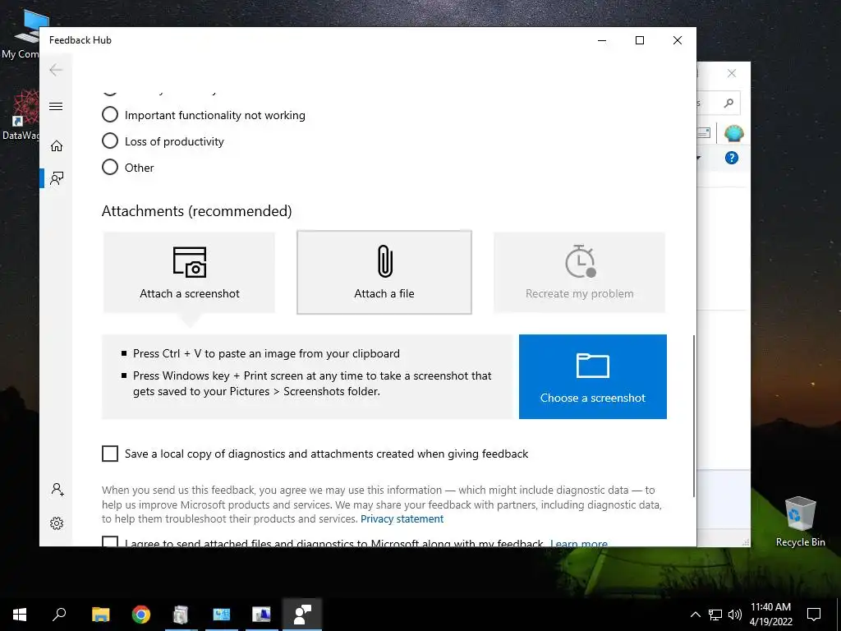Select 'Loss of productivity' option

(163, 141)
